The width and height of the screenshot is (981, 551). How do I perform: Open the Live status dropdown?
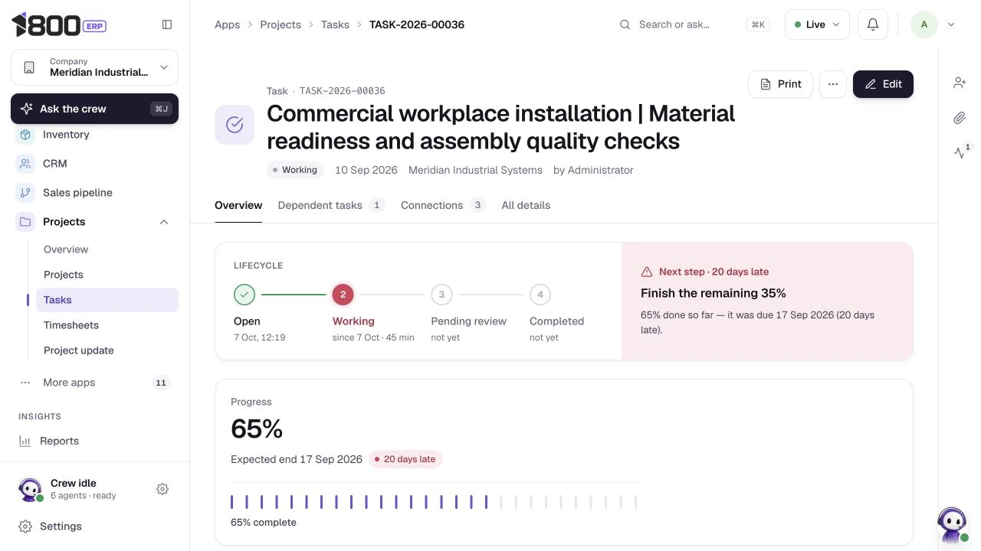pos(817,24)
